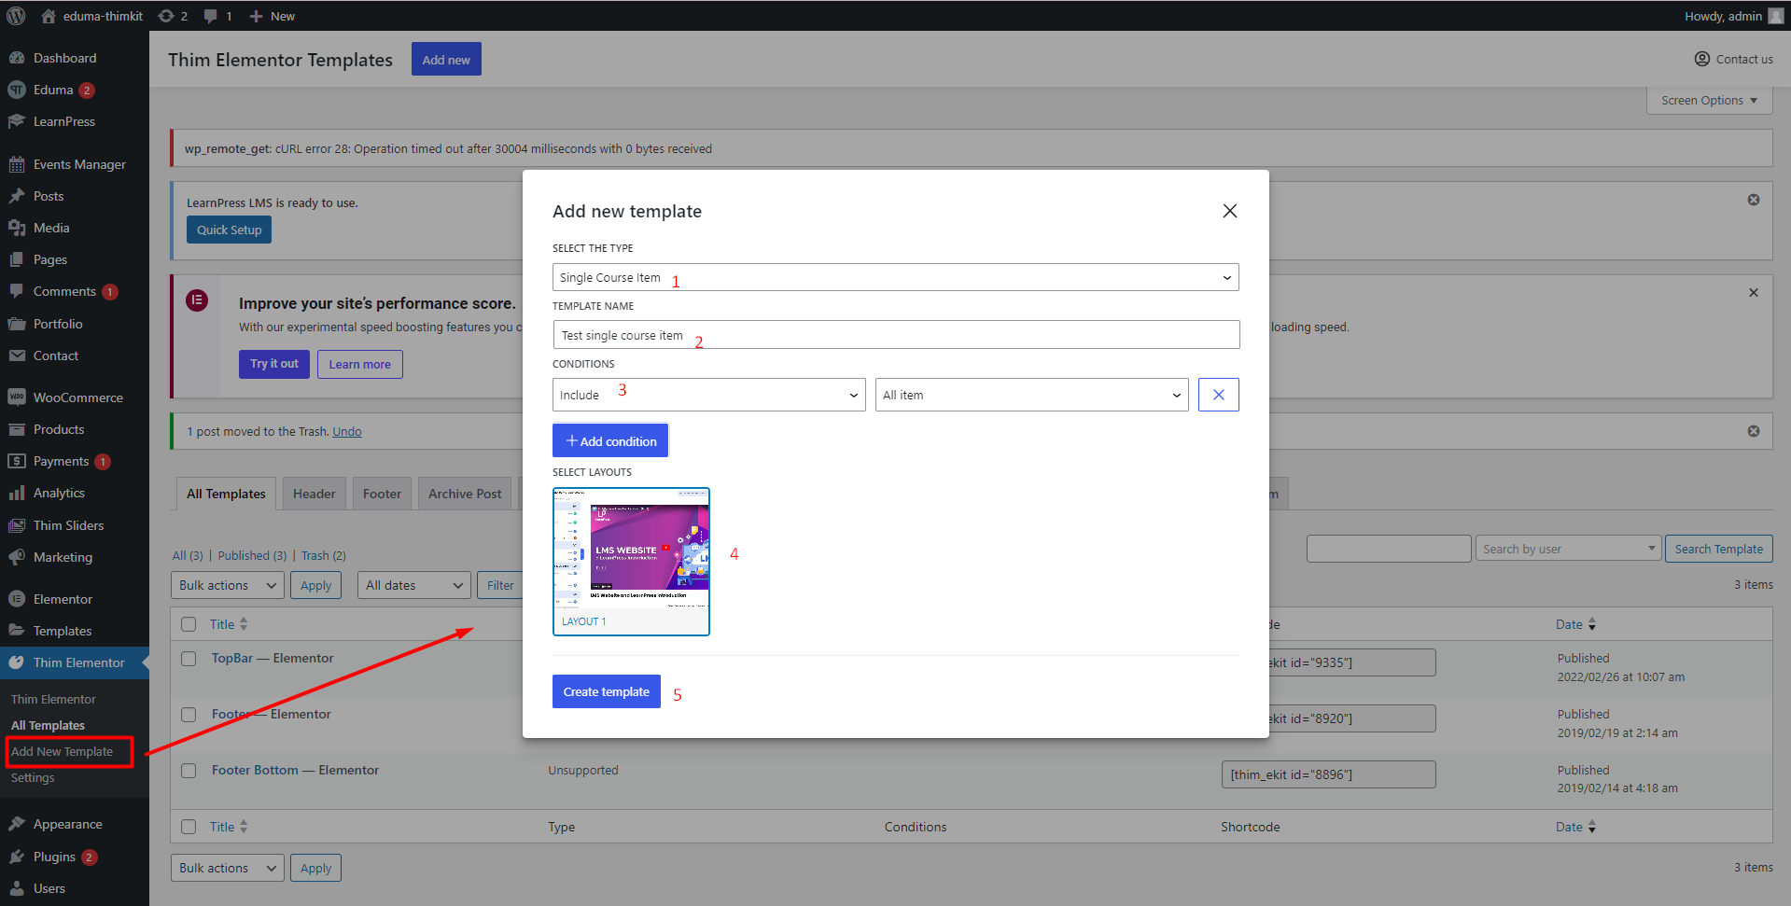Open top Bulk actions dropdown
The image size is (1791, 906).
click(228, 585)
